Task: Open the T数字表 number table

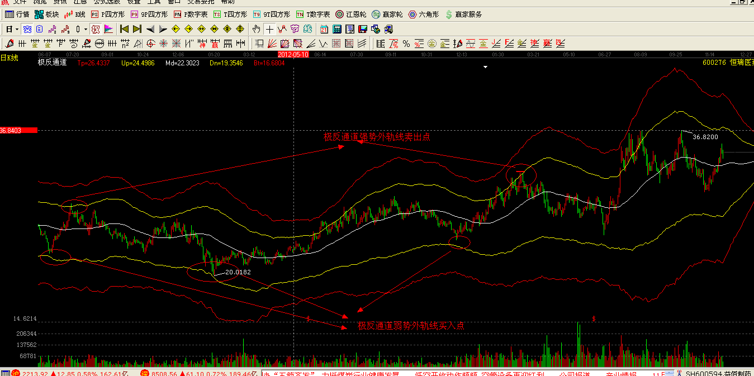Action: [x=313, y=14]
